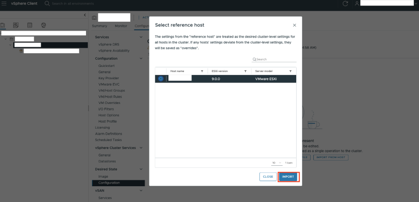Switch to Hosts and Clusters inventory view
This screenshot has height=202, width=419.
[x=3, y=25]
